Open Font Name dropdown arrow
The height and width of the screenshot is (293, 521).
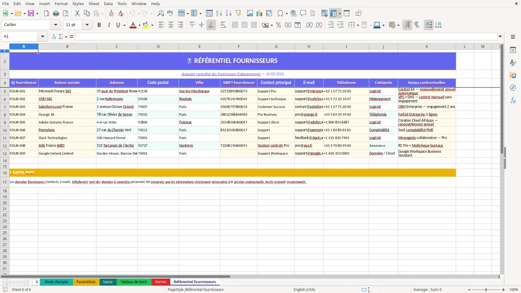tap(56, 25)
